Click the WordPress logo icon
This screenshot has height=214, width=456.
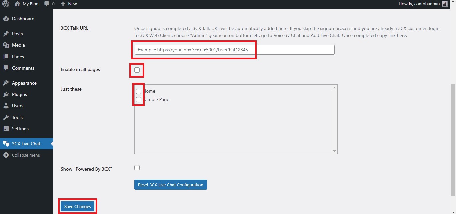tap(6, 4)
